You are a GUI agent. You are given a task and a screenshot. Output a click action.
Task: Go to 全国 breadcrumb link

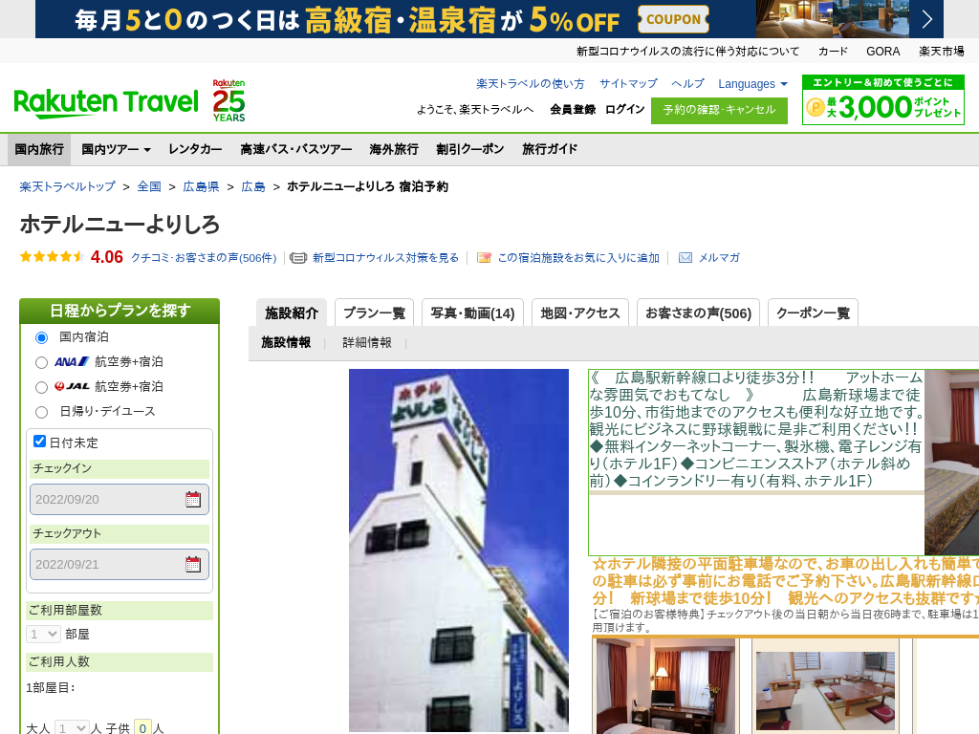149,186
